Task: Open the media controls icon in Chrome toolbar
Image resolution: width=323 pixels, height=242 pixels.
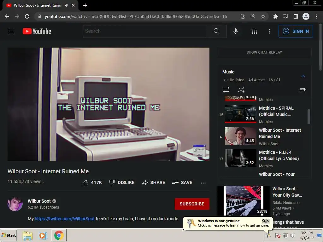Action: pos(285,16)
